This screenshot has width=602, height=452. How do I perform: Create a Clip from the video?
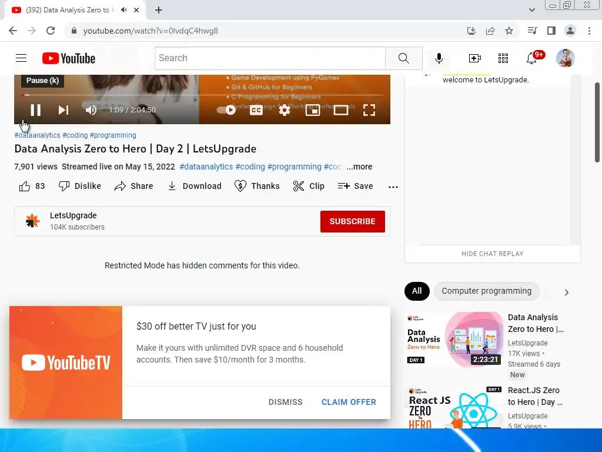coord(308,186)
